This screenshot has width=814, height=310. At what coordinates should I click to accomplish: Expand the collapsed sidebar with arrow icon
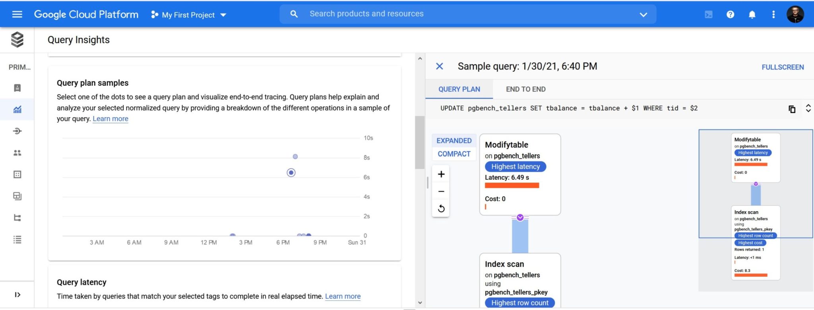tap(17, 295)
